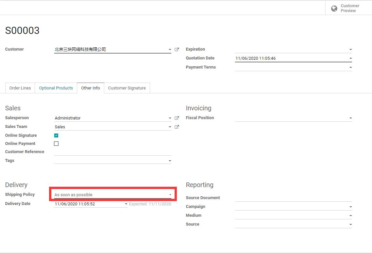The width and height of the screenshot is (372, 253).
Task: Click the Quotation Date value 11/06/2020 11:05:46
Action: [256, 58]
